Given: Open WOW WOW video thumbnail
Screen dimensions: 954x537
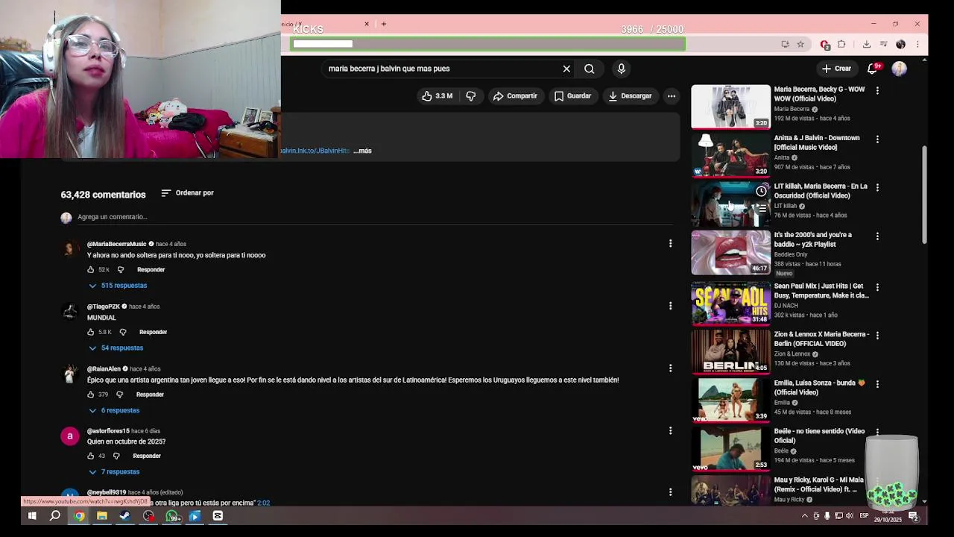Looking at the screenshot, I should click(730, 107).
